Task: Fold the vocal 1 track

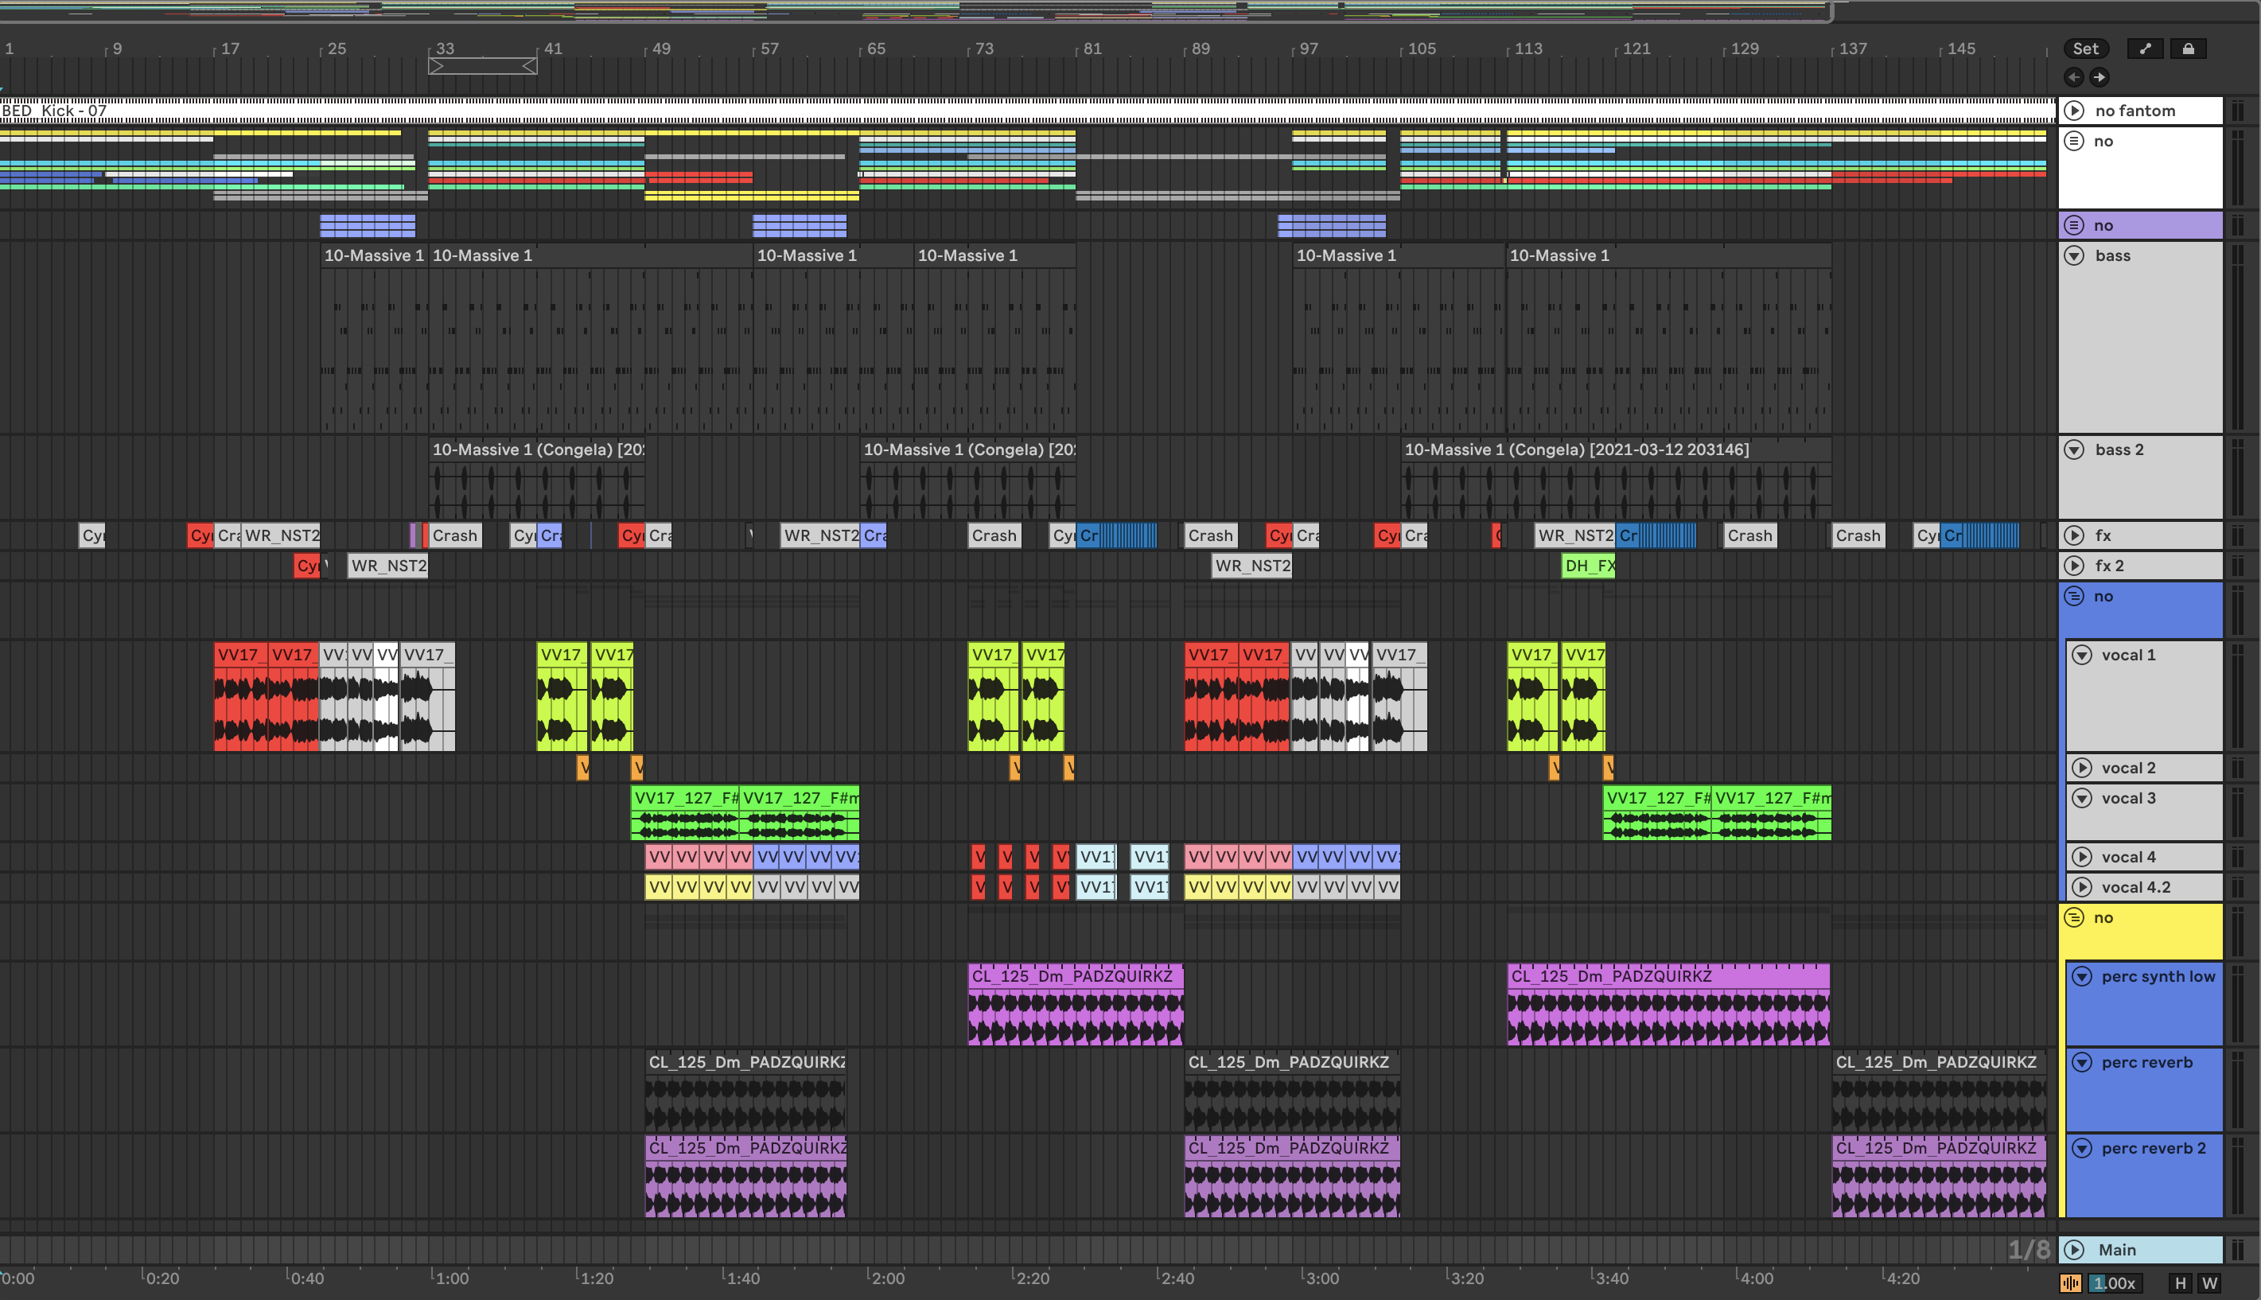Action: (2081, 656)
